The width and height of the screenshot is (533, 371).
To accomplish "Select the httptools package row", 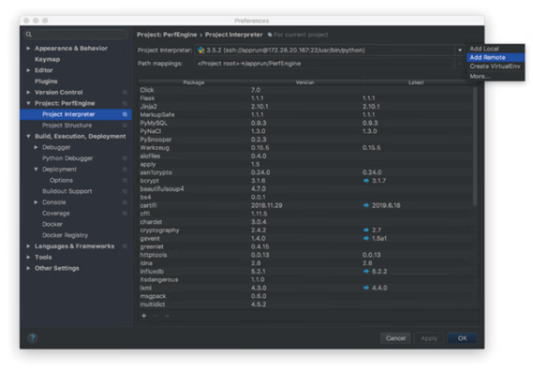I will (x=305, y=255).
